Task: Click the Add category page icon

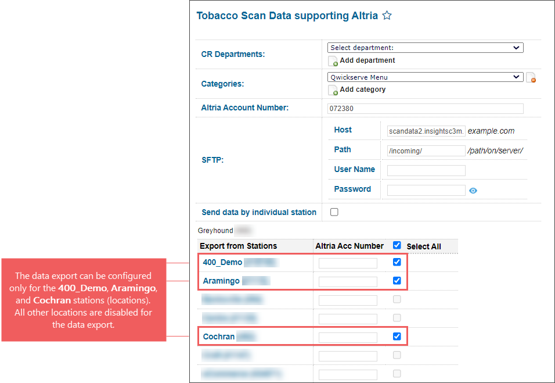Action: pyautogui.click(x=333, y=90)
